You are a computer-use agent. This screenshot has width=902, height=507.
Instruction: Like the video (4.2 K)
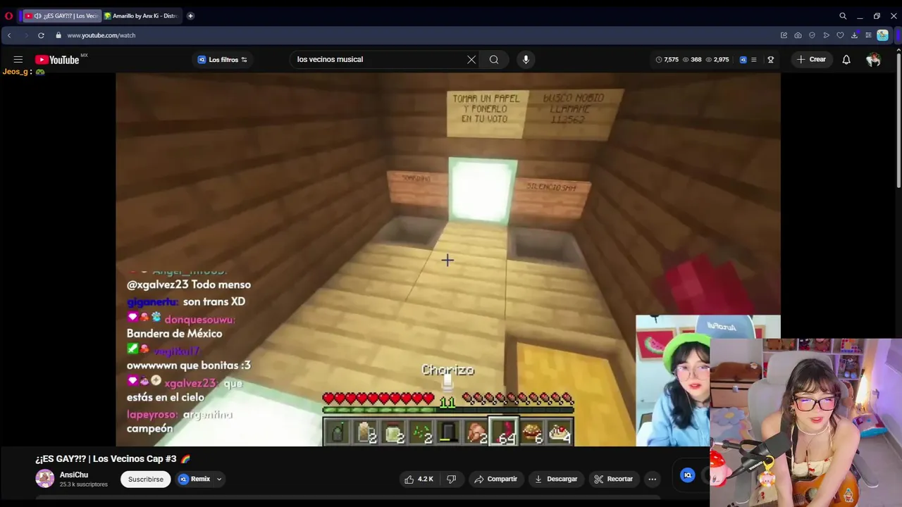coord(419,479)
